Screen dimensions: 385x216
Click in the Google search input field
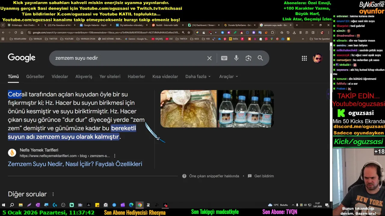pos(129,58)
